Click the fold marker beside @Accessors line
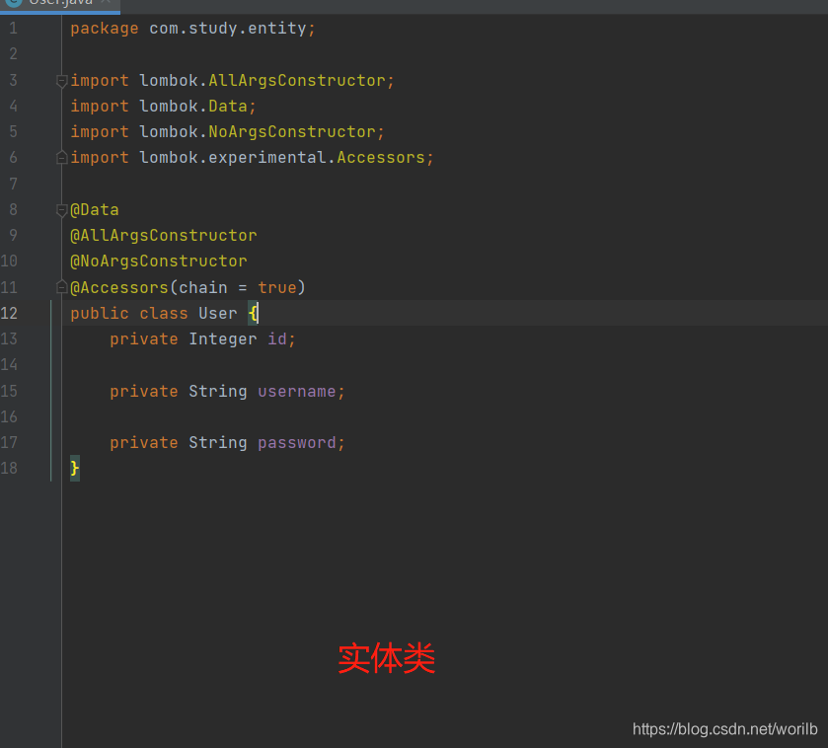Screen dimensions: 828x748 point(62,287)
